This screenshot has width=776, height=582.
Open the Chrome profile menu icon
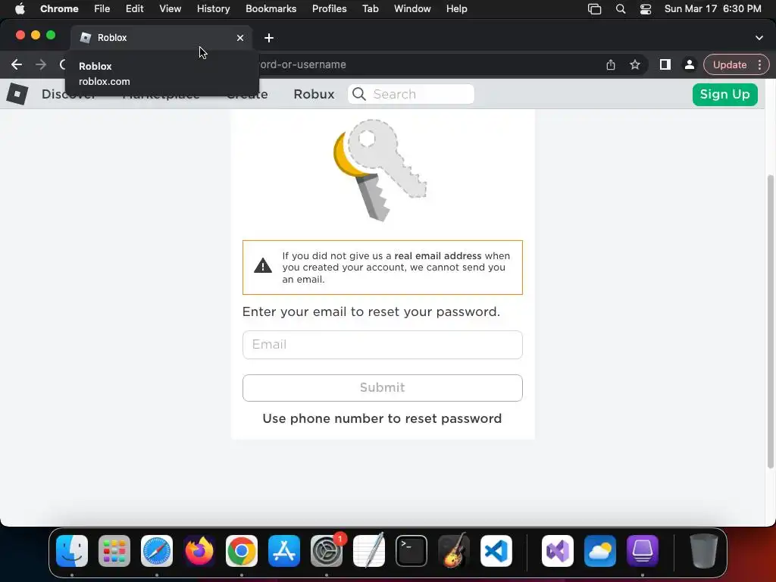coord(689,64)
